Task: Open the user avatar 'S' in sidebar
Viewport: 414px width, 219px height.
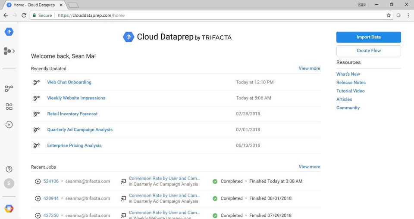Action: [x=9, y=183]
